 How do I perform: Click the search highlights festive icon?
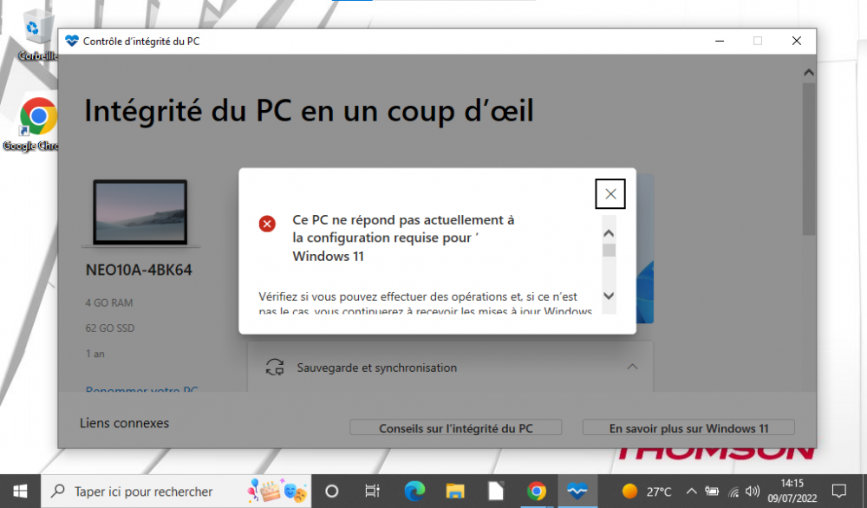click(x=277, y=491)
